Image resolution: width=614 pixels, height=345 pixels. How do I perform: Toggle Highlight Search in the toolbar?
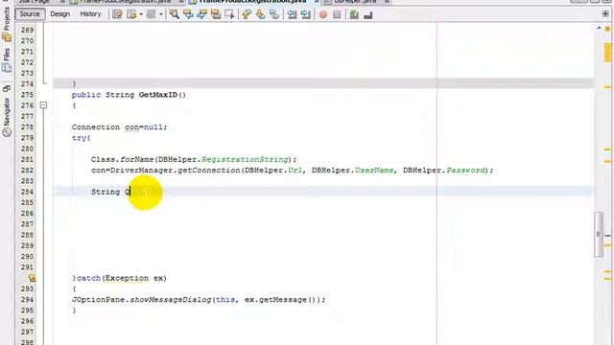pyautogui.click(x=216, y=15)
